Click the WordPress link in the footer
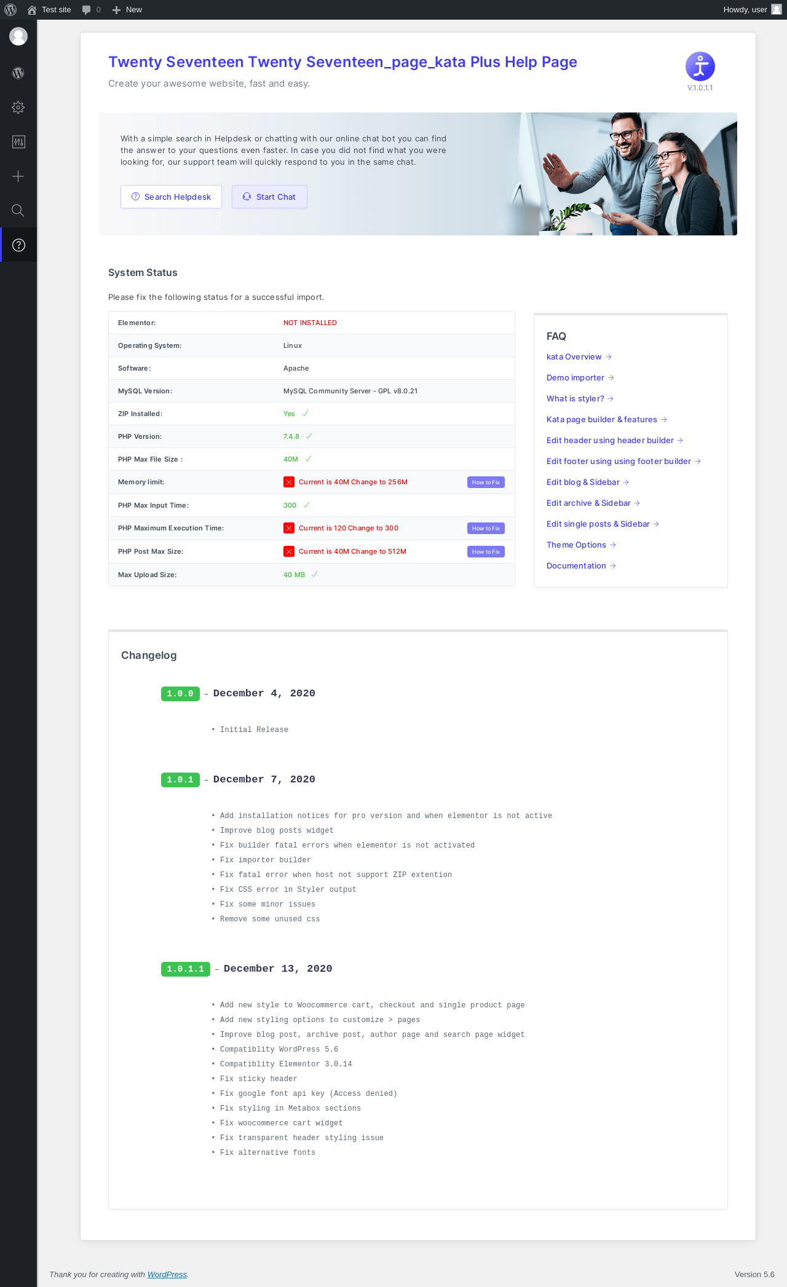This screenshot has height=1287, width=787. coord(167,1275)
